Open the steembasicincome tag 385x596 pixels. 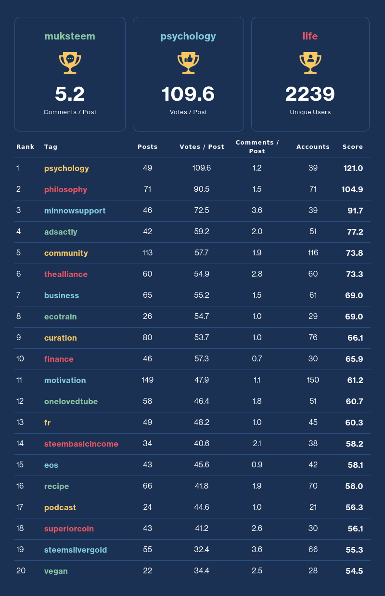click(x=81, y=444)
